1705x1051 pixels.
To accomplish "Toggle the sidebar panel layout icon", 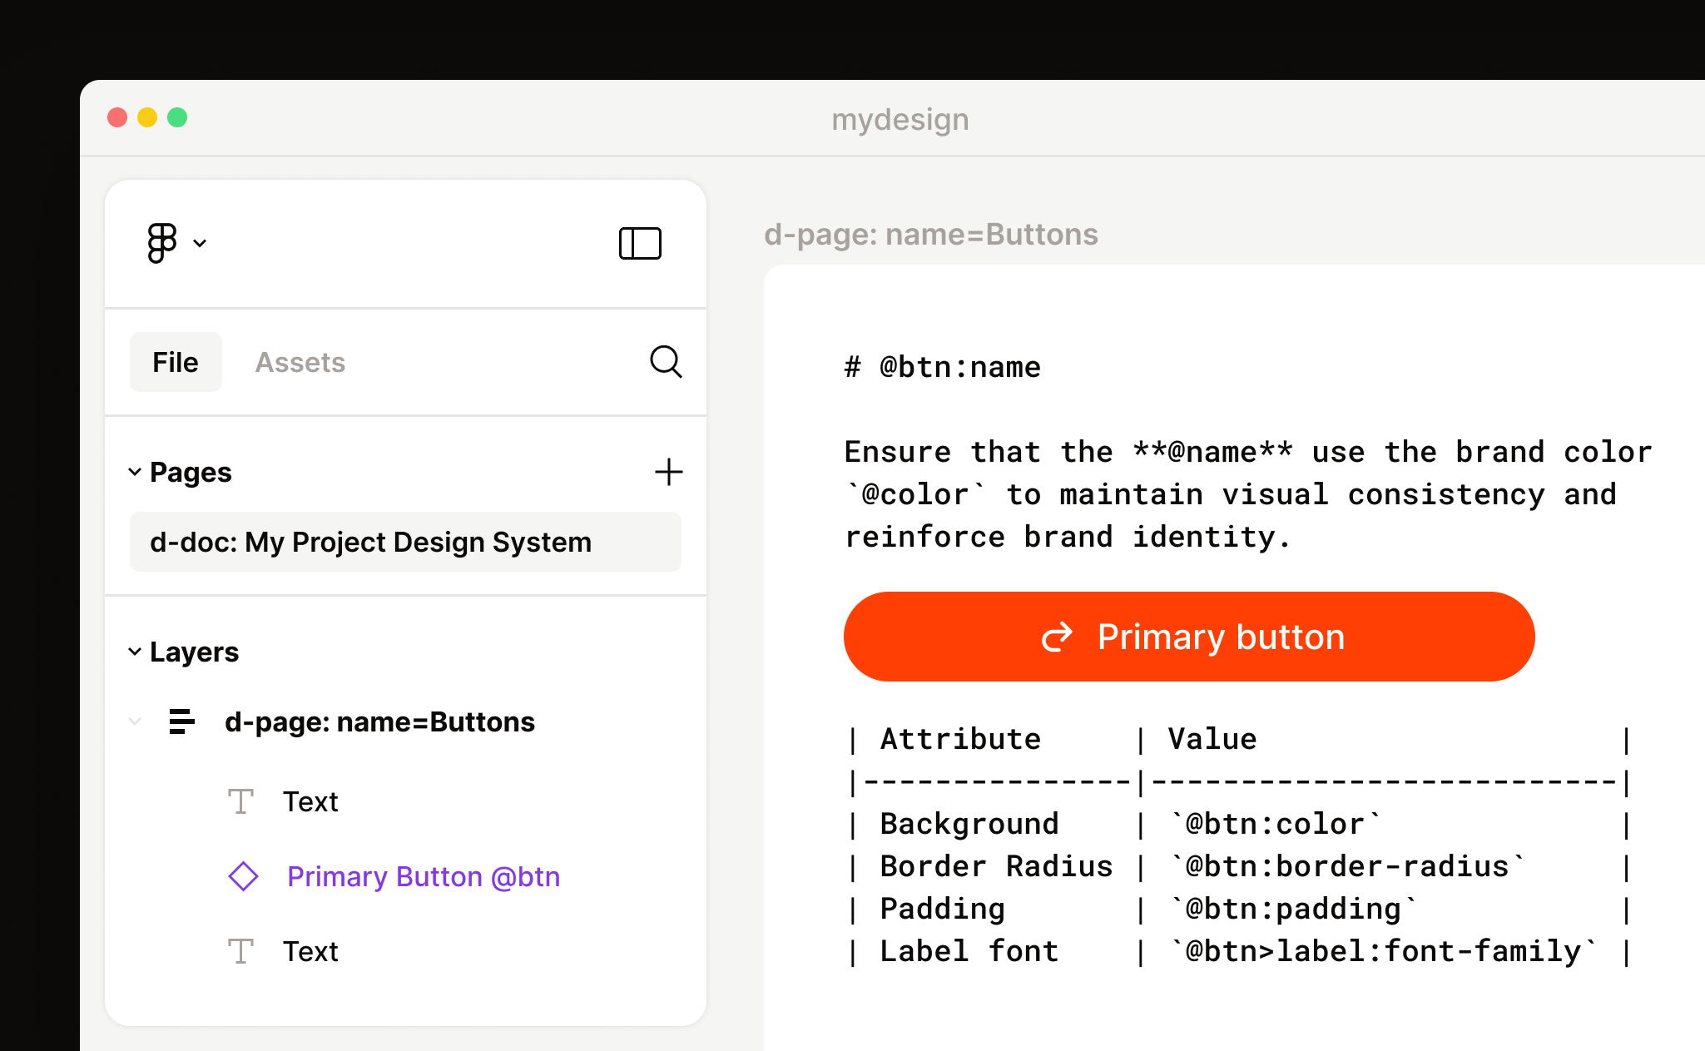I will pos(640,243).
